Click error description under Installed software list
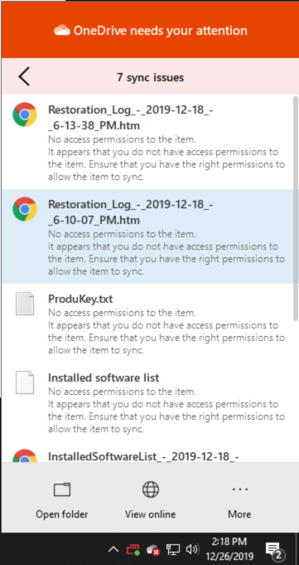Viewport: 299px width, 565px height. pos(166,410)
